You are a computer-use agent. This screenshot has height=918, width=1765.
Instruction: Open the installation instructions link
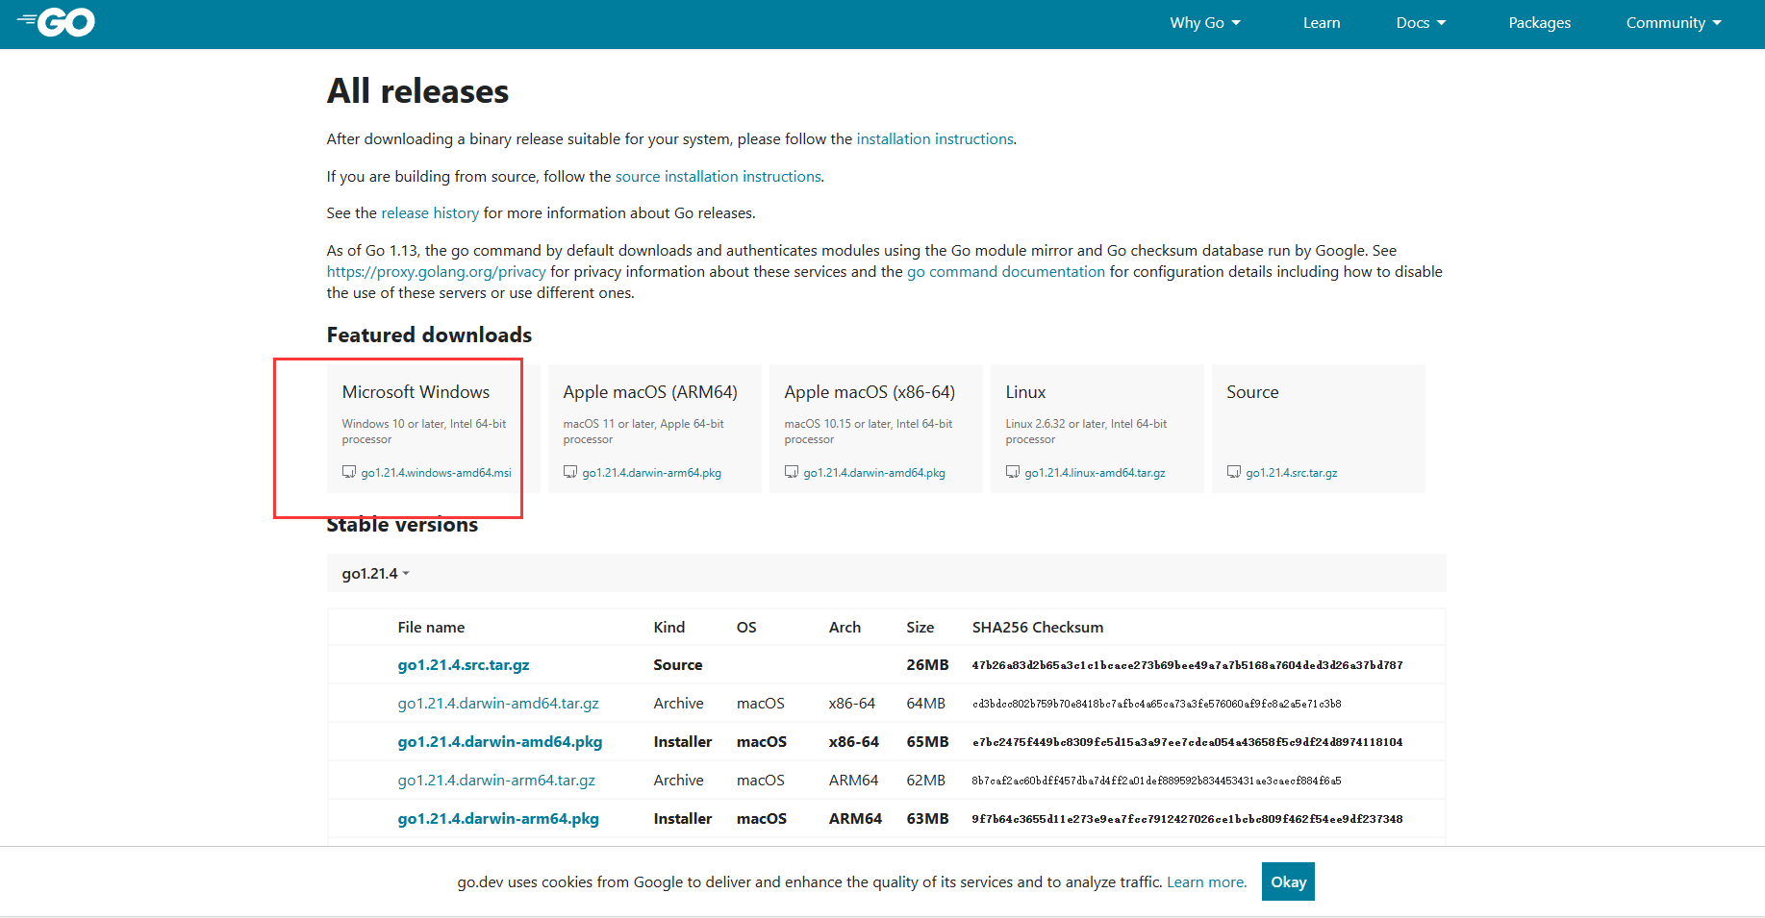click(935, 139)
